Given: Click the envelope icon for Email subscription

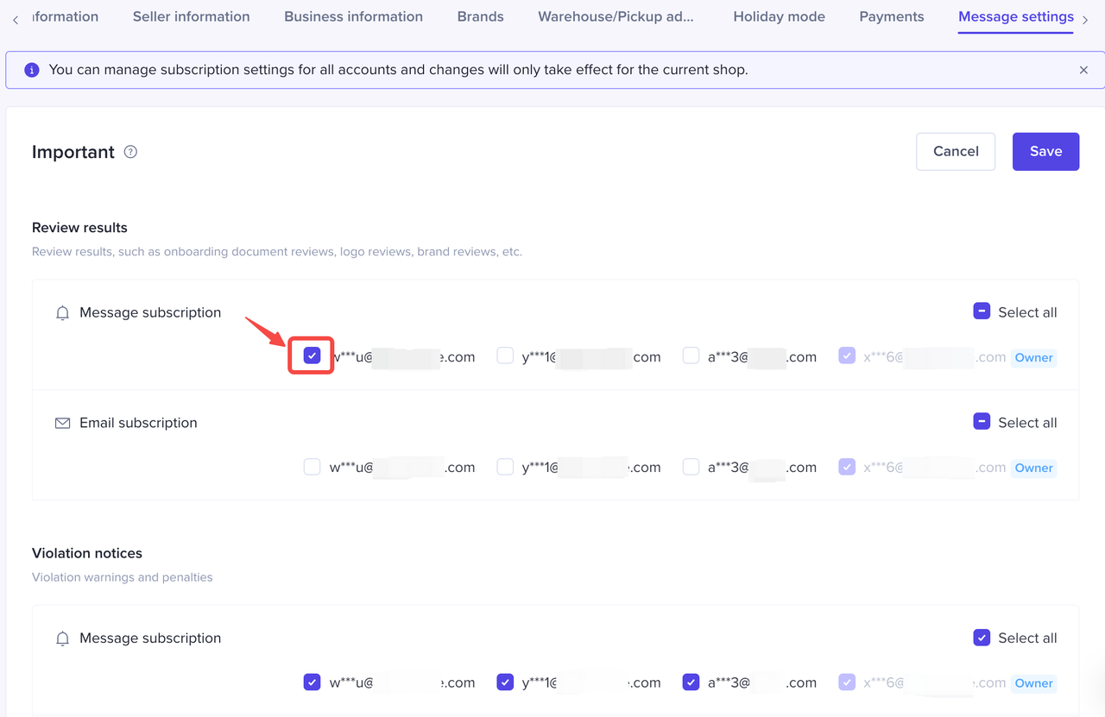Looking at the screenshot, I should pos(62,424).
